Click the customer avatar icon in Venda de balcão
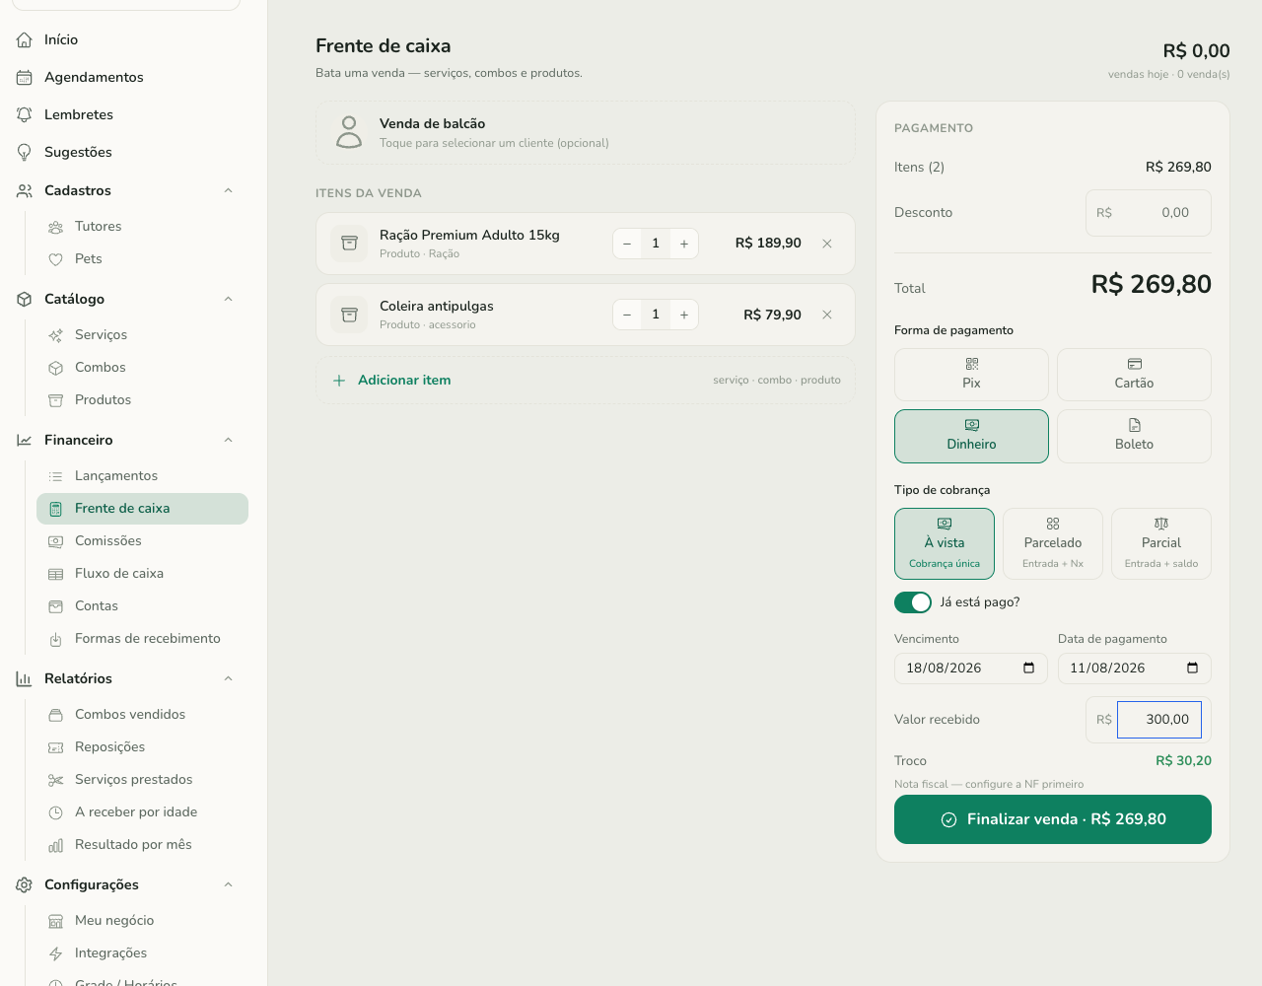Screen dimensions: 1262x986 pyautogui.click(x=349, y=132)
